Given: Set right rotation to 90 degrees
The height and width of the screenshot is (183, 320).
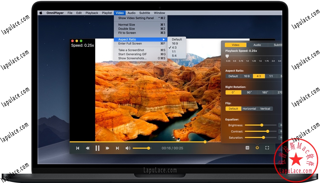Looking at the screenshot, I should (x=249, y=92).
